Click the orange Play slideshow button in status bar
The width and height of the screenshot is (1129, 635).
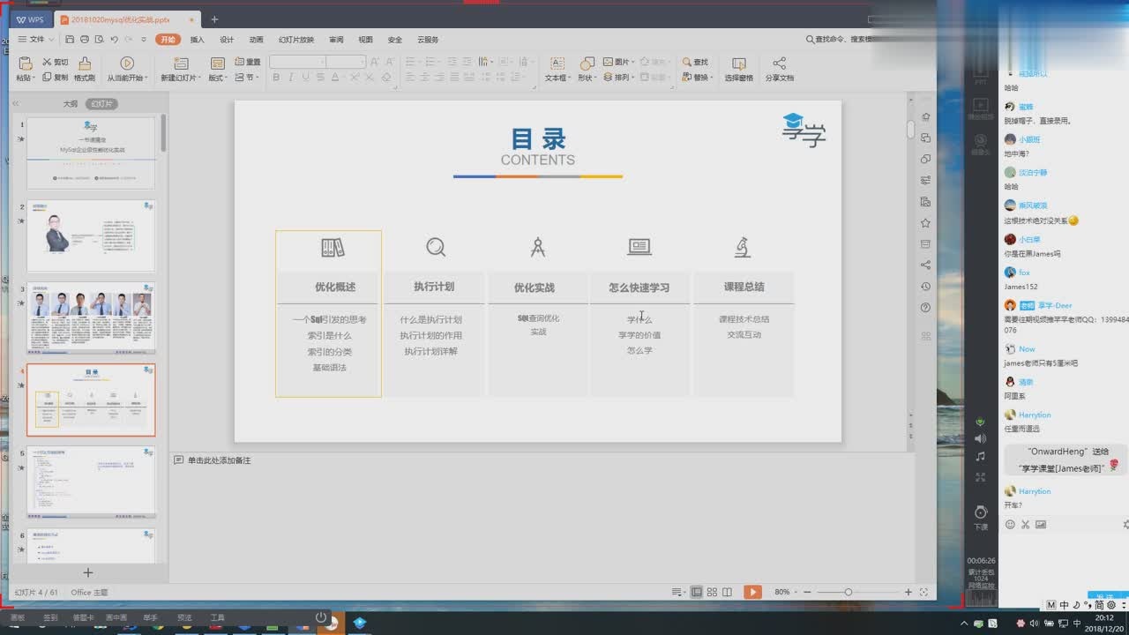click(x=752, y=592)
